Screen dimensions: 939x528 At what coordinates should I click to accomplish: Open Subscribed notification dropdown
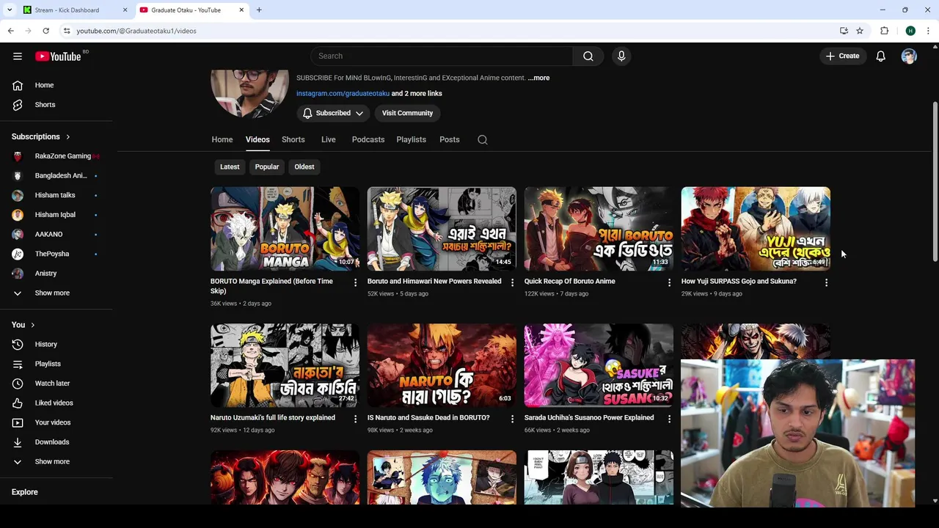pos(333,114)
